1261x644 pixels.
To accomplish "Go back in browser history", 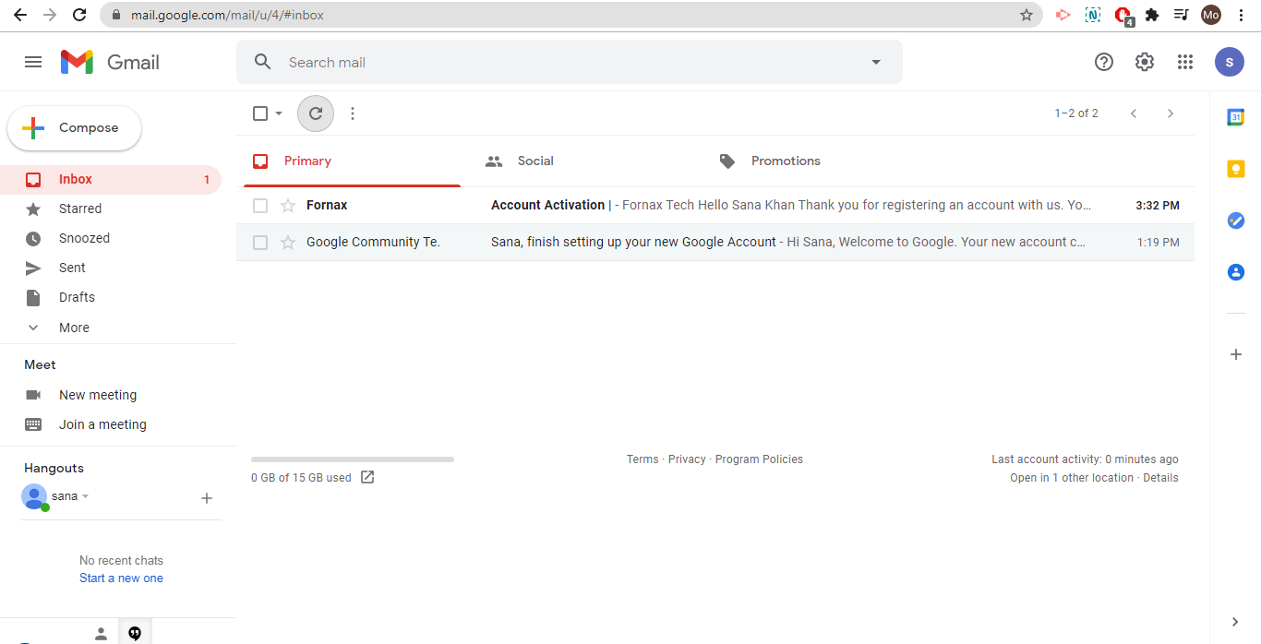I will 20,15.
